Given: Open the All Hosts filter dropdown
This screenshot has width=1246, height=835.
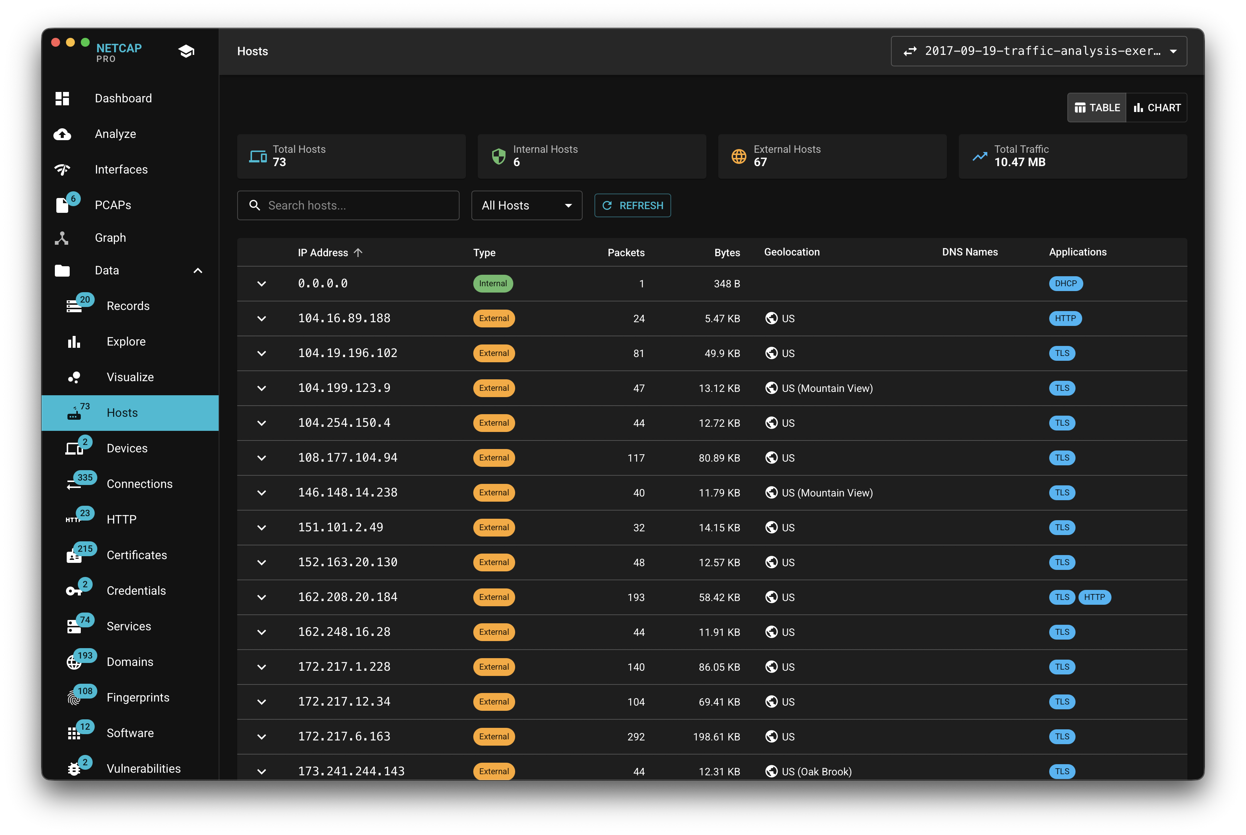Looking at the screenshot, I should tap(526, 205).
